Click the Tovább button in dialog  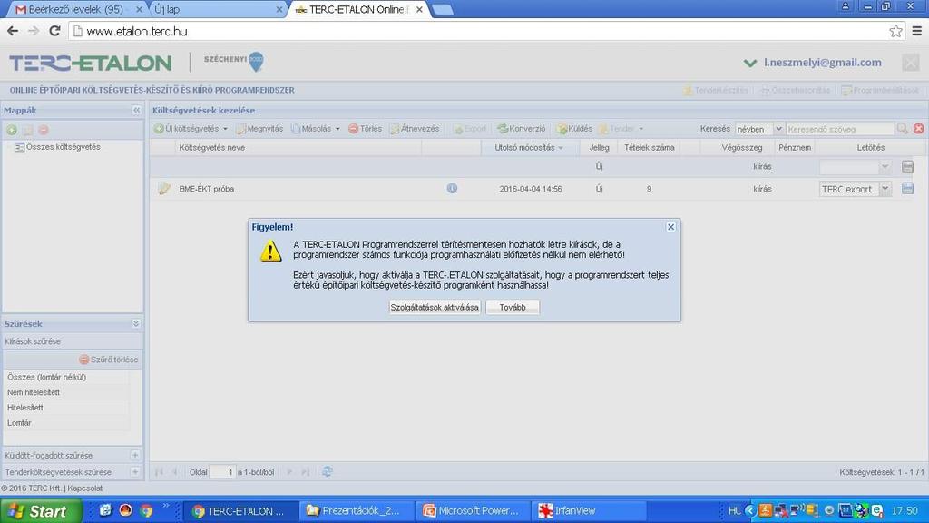click(513, 307)
